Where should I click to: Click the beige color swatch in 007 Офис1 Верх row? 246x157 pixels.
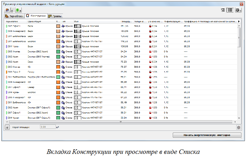point(58,26)
